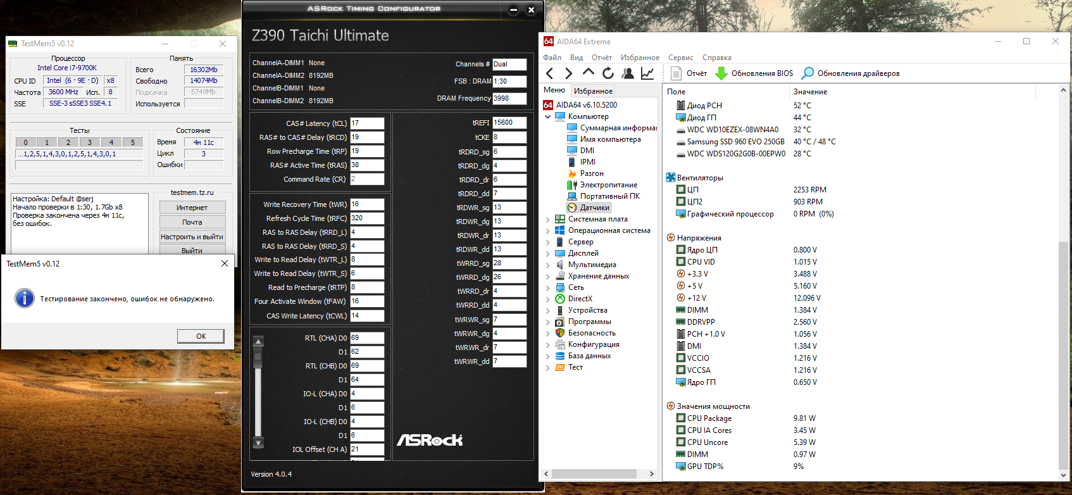Screen dimensions: 1072x495
Task: Click OK in the TestMem5 dialog
Action: pos(201,336)
